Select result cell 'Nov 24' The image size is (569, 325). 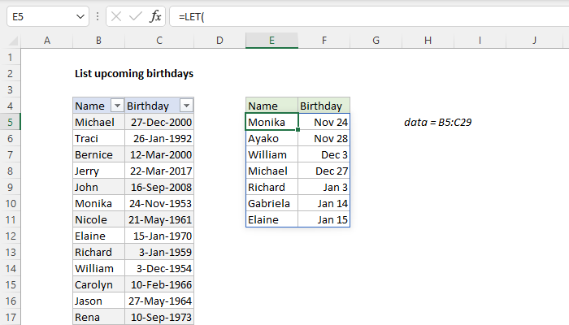324,122
